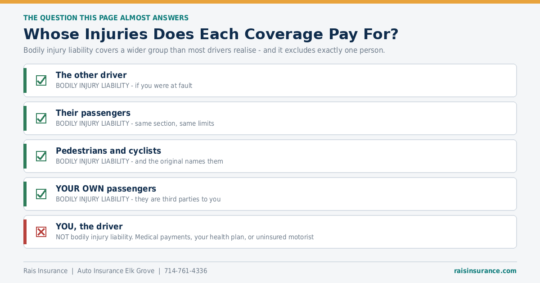Click the Whose Injuries Does Each Coverage Pay For heading
Image resolution: width=540 pixels, height=283 pixels.
211,34
